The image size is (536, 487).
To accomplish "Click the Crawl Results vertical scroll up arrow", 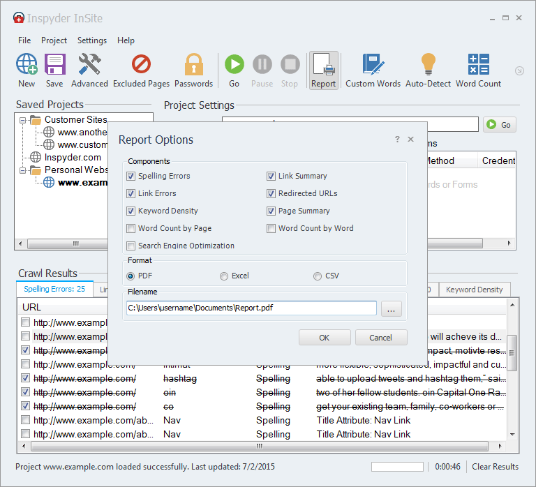I will tap(512, 305).
